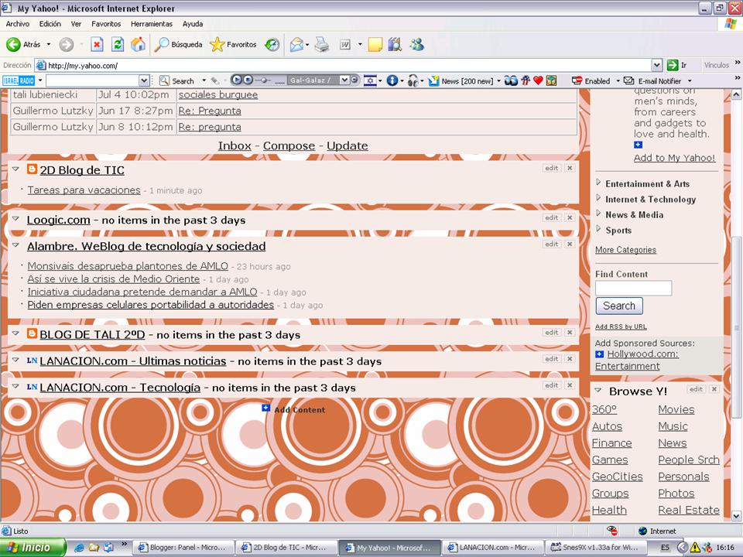The image size is (743, 557).
Task: Remove the Alambre WeBlog module
Action: point(570,244)
